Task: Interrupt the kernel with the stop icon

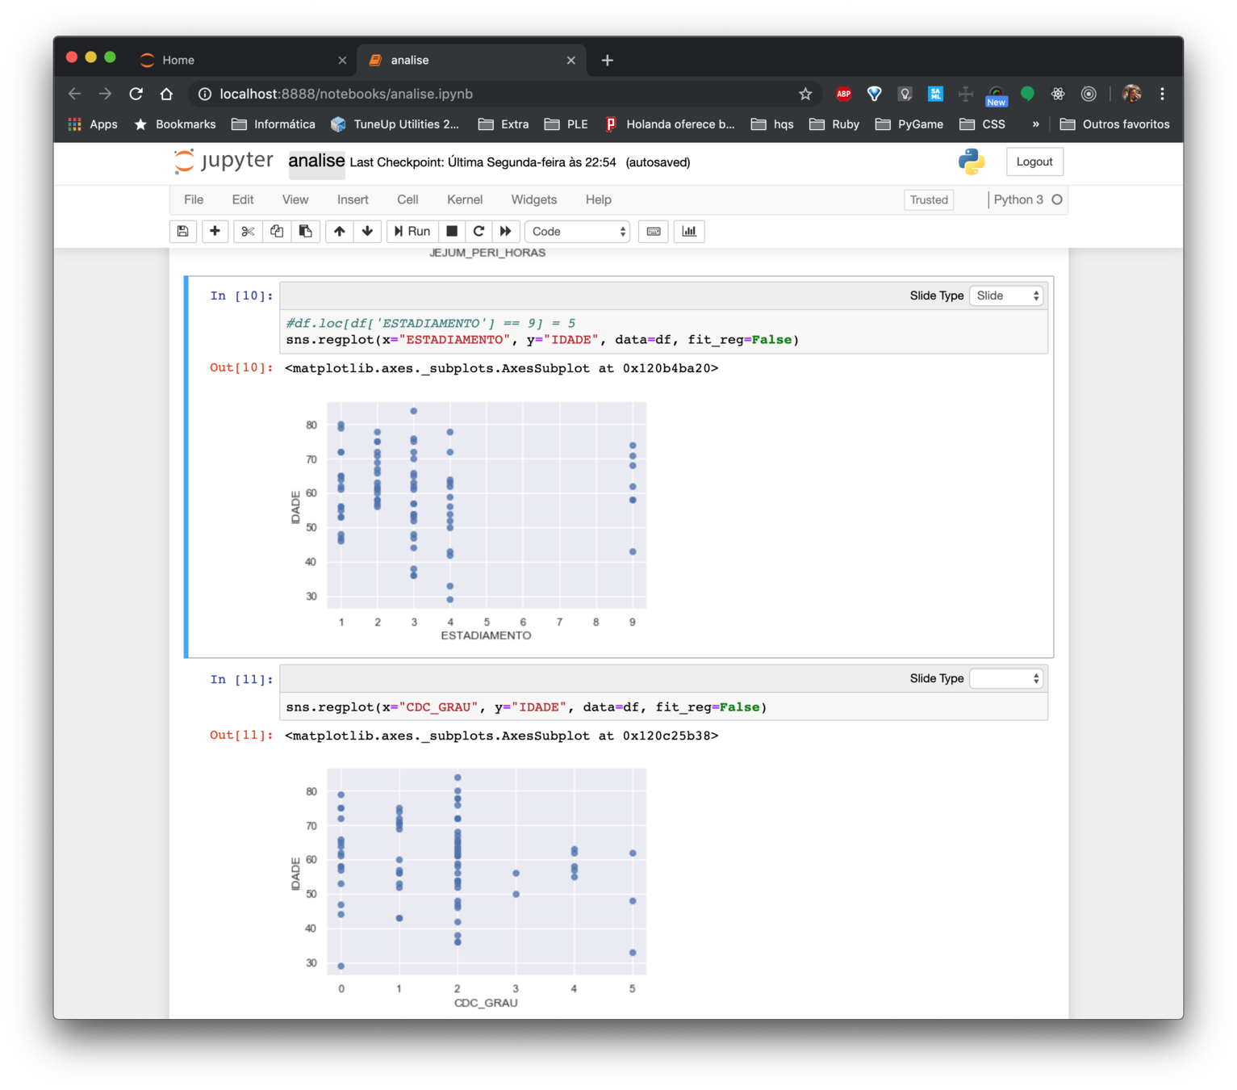Action: click(452, 232)
